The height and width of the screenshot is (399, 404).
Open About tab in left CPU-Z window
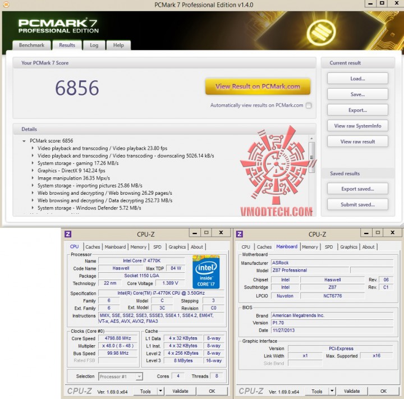(197, 247)
